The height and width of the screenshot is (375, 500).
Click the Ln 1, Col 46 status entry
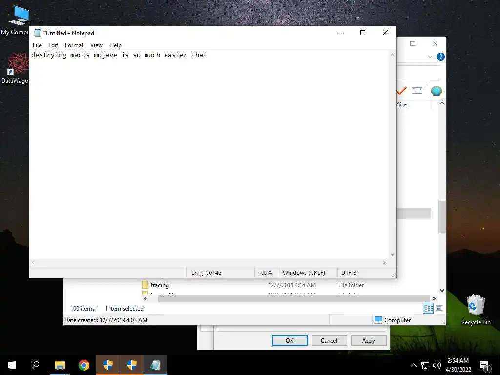[206, 272]
